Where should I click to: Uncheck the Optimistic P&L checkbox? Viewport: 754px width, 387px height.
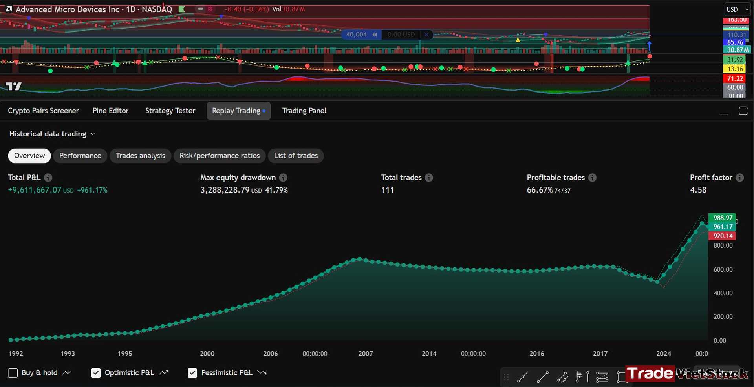click(96, 373)
